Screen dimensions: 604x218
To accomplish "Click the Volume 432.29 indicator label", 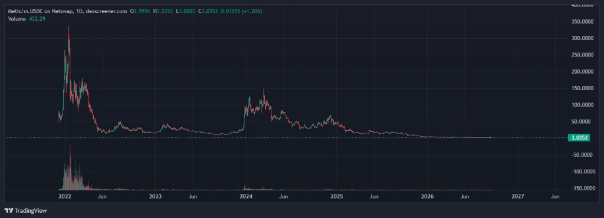I will (27, 18).
